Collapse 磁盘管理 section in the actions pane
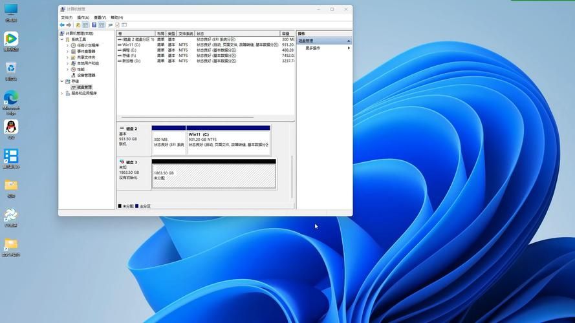Viewport: 575px width, 323px height. (x=349, y=41)
